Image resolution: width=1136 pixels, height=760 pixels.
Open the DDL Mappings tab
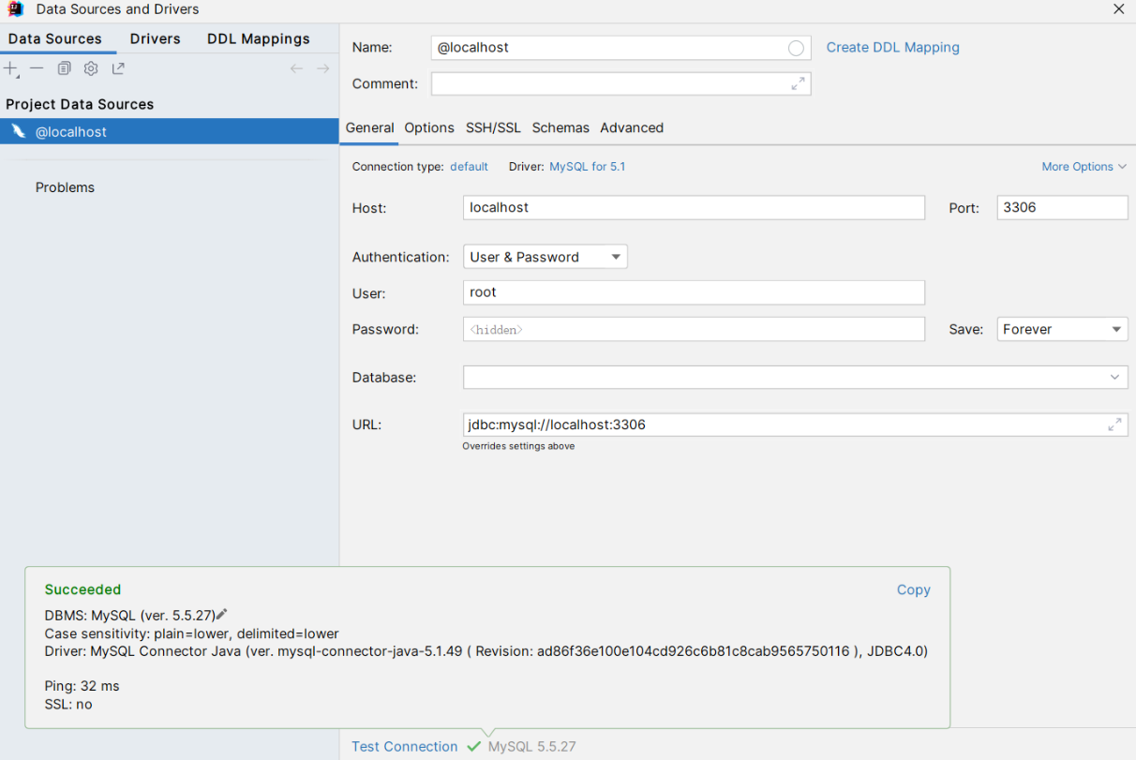259,38
